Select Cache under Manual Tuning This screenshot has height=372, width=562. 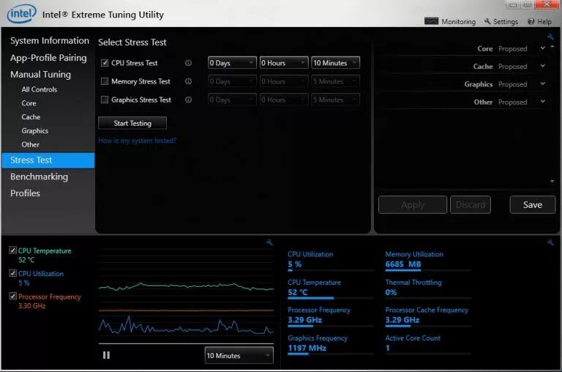point(31,117)
